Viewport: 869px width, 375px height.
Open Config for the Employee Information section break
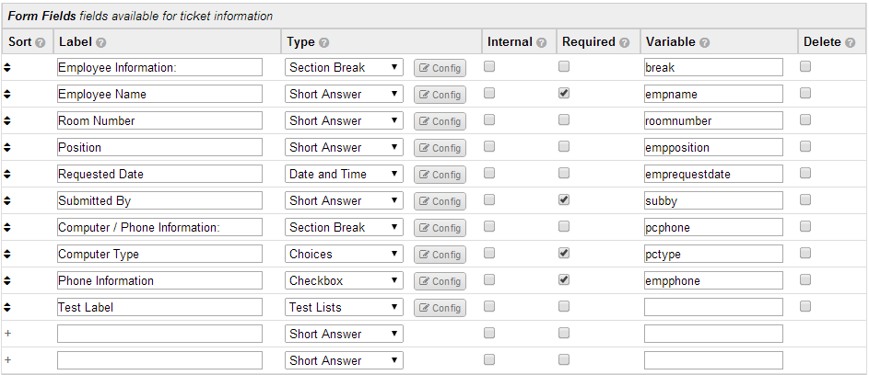[440, 68]
